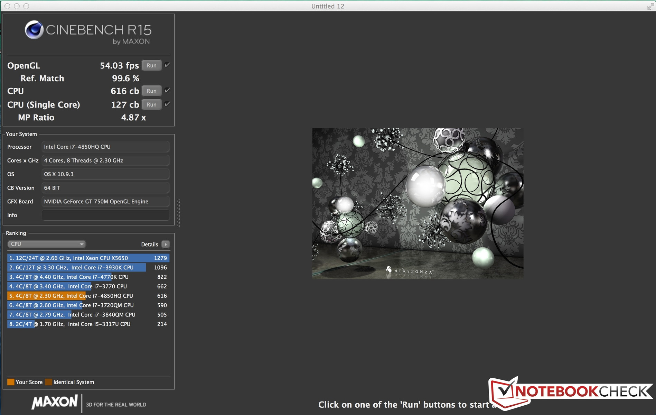656x415 pixels.
Task: Click the fullscreen arrows icon in title bar
Action: coord(650,6)
